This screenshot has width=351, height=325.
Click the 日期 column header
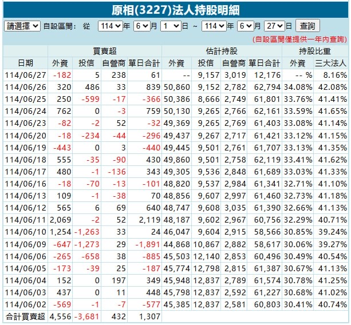pos(26,63)
